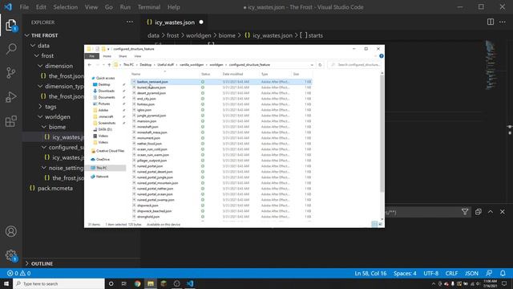Split the editor with the split icon

491,22
